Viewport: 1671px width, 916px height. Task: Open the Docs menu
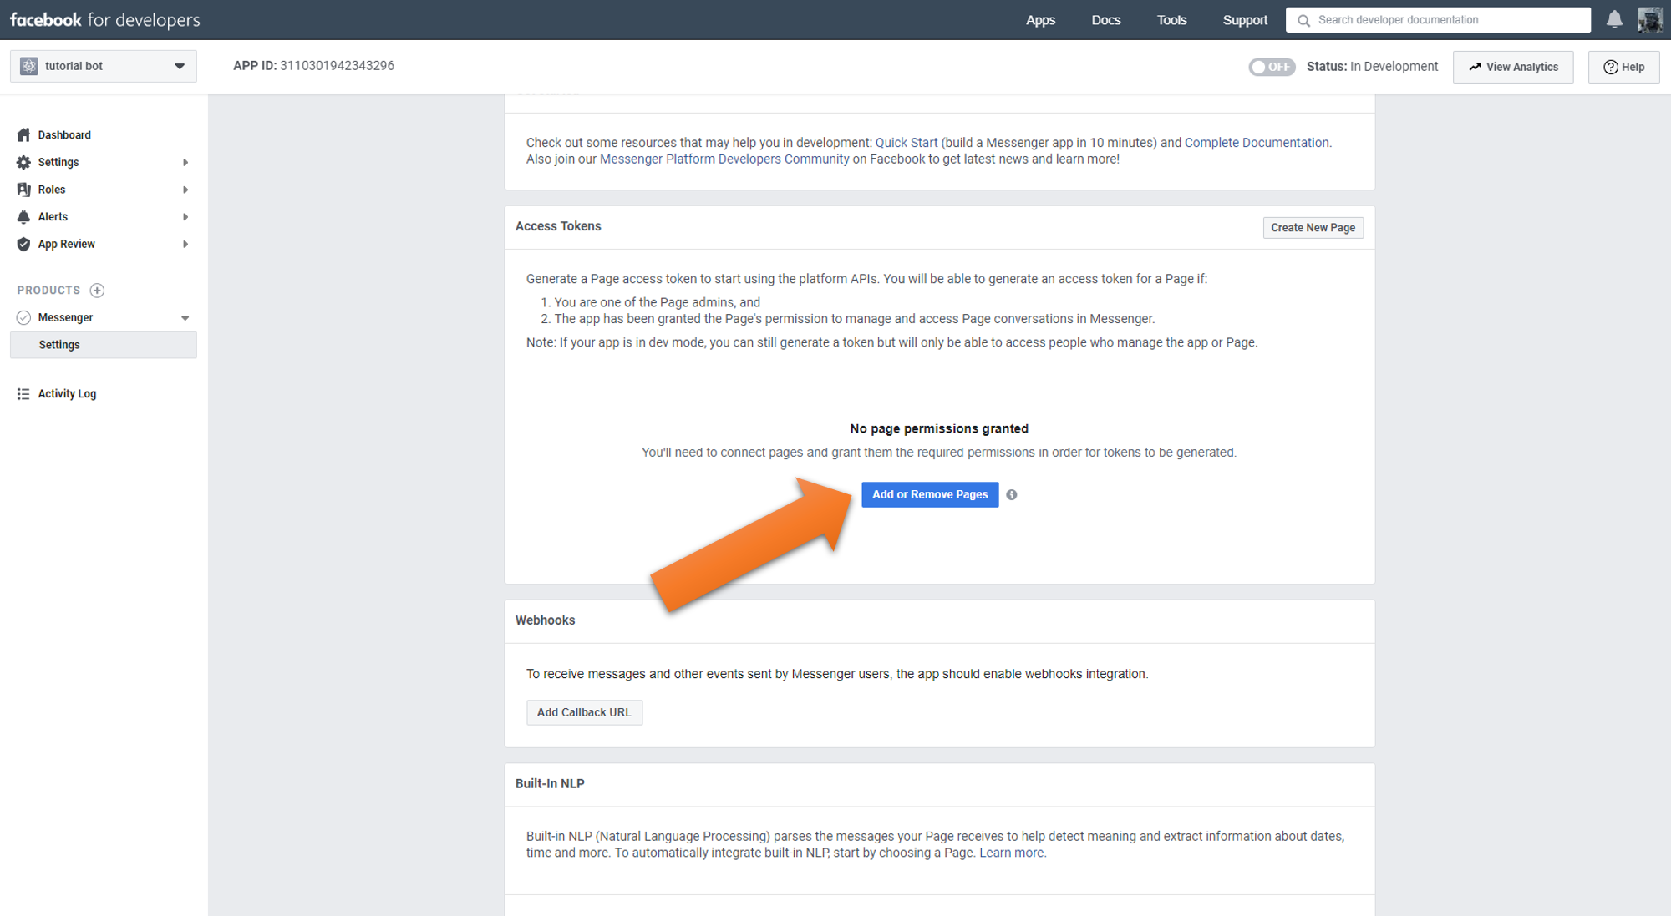[x=1105, y=20]
